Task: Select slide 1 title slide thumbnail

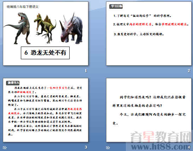Action: tap(46, 34)
